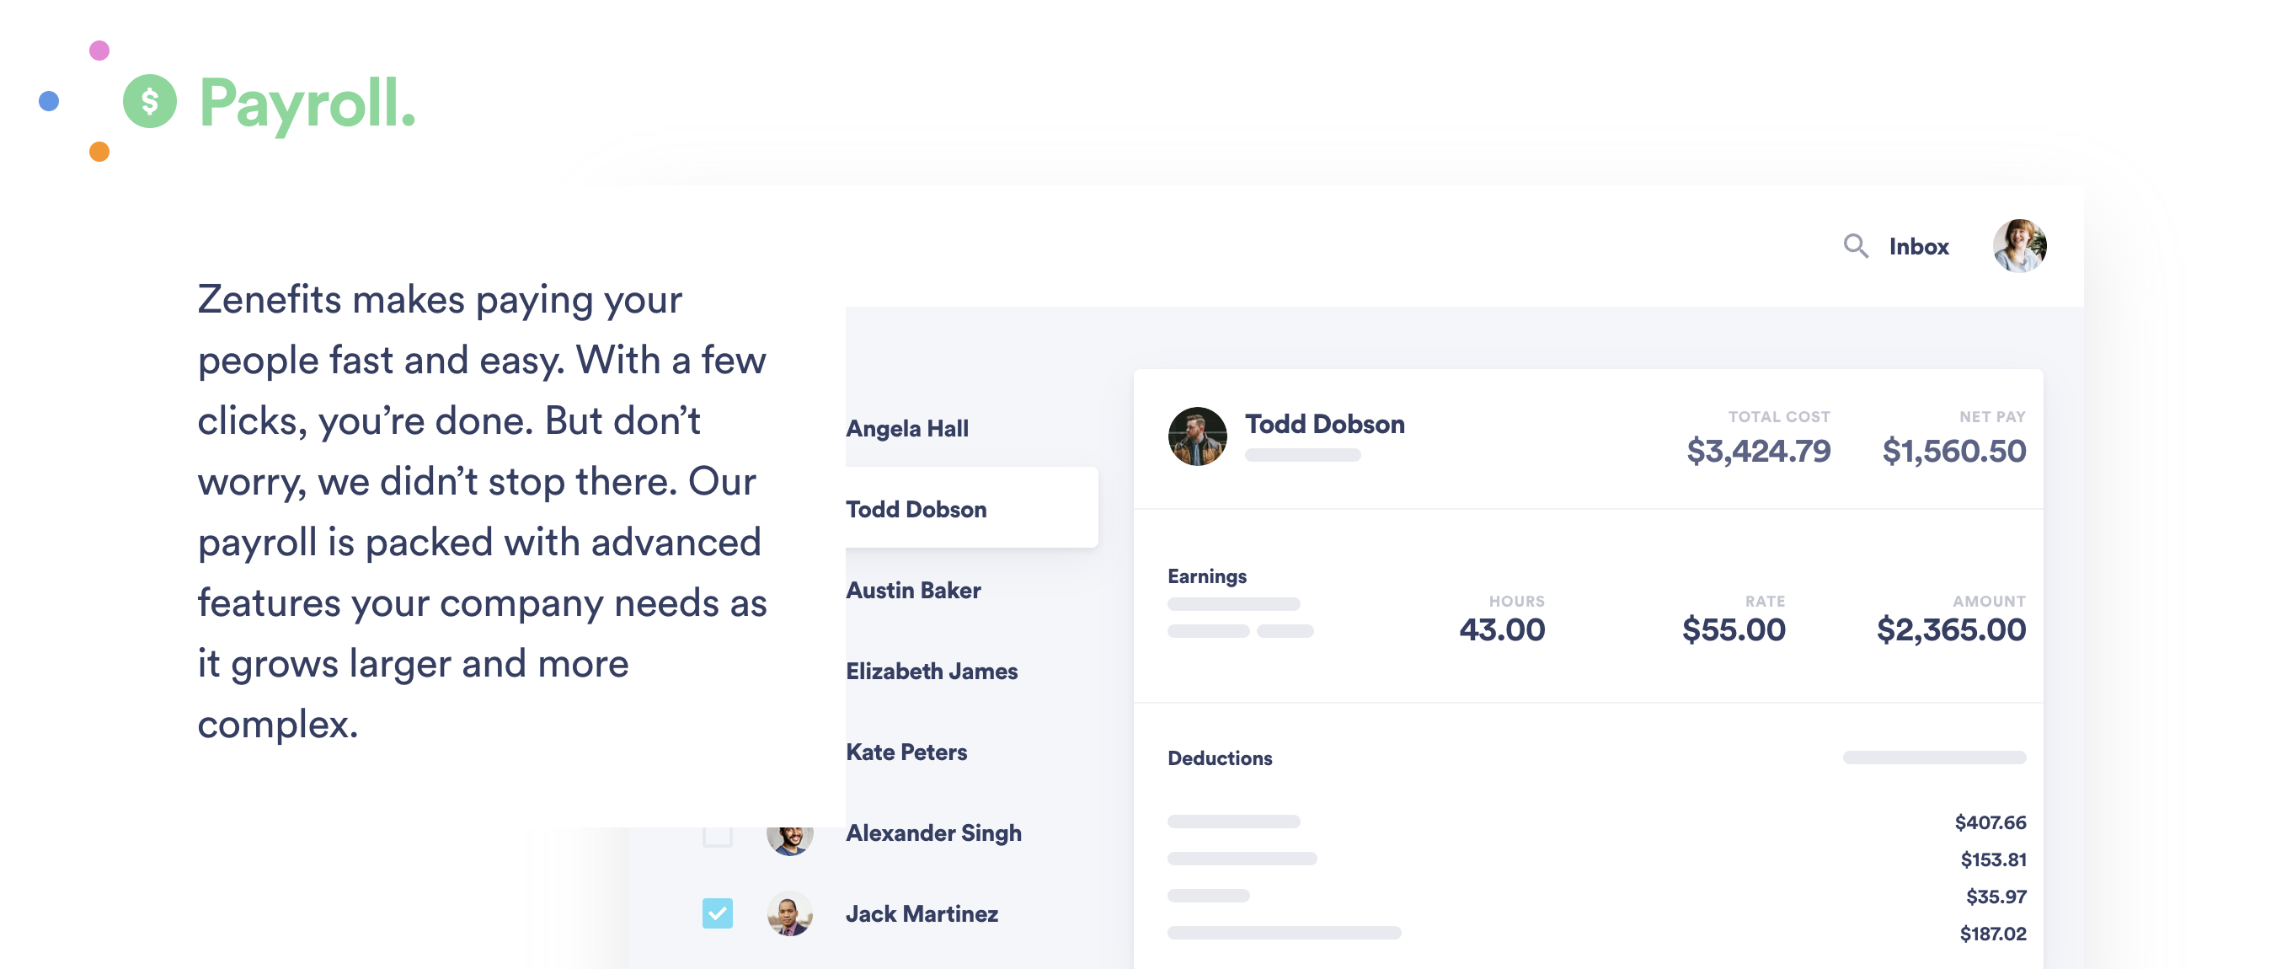Uncheck the Jack Martinez checkbox
Viewport: 2271px width, 969px height.
pos(718,913)
